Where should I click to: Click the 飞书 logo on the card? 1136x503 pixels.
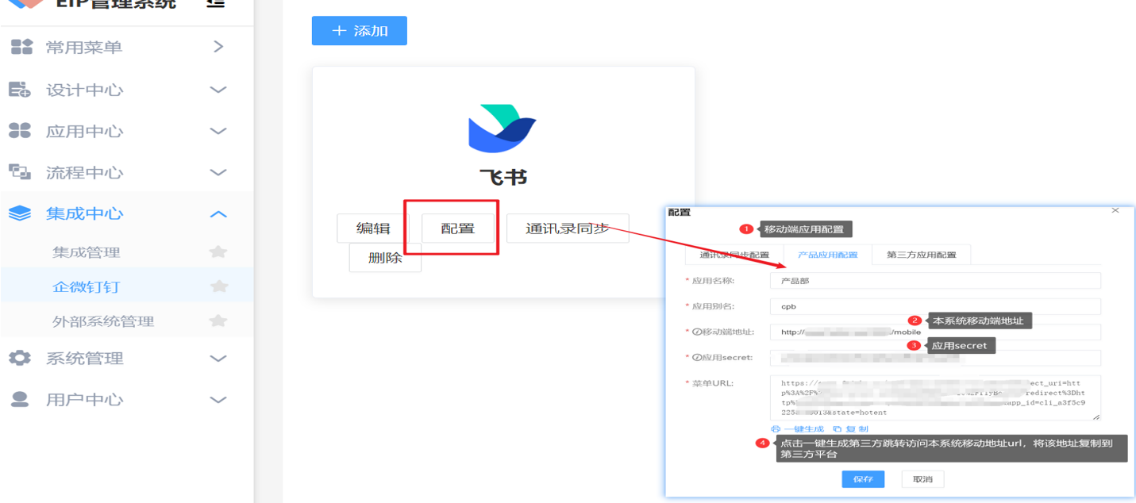(x=502, y=129)
